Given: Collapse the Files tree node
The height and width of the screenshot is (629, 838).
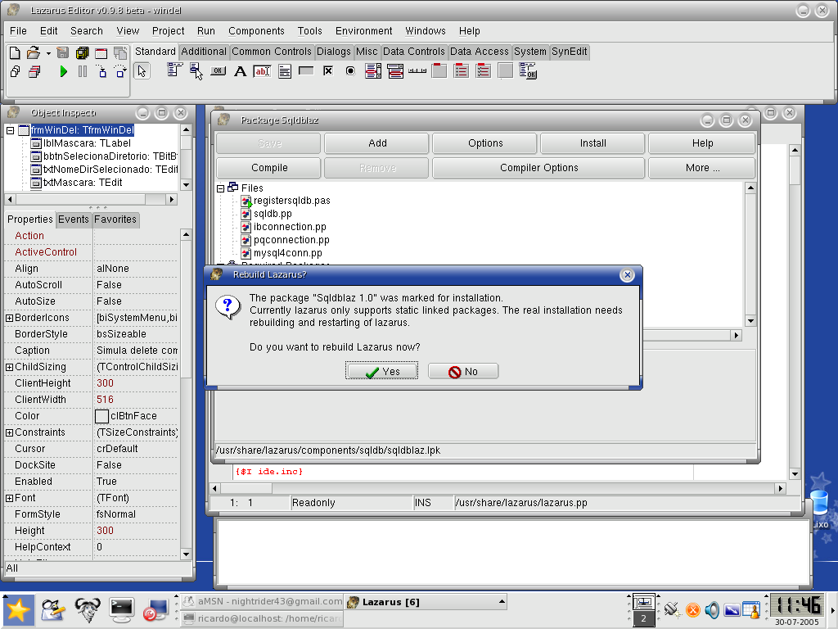Looking at the screenshot, I should point(221,188).
